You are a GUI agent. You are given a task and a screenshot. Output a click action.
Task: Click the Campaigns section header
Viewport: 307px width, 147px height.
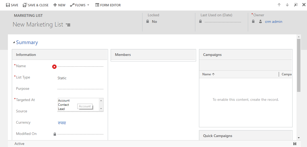[245, 55]
